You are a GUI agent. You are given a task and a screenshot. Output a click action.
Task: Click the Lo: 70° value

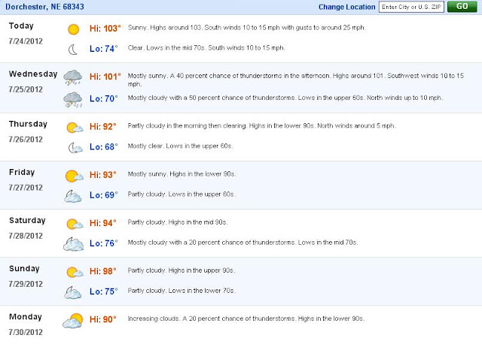tap(104, 98)
